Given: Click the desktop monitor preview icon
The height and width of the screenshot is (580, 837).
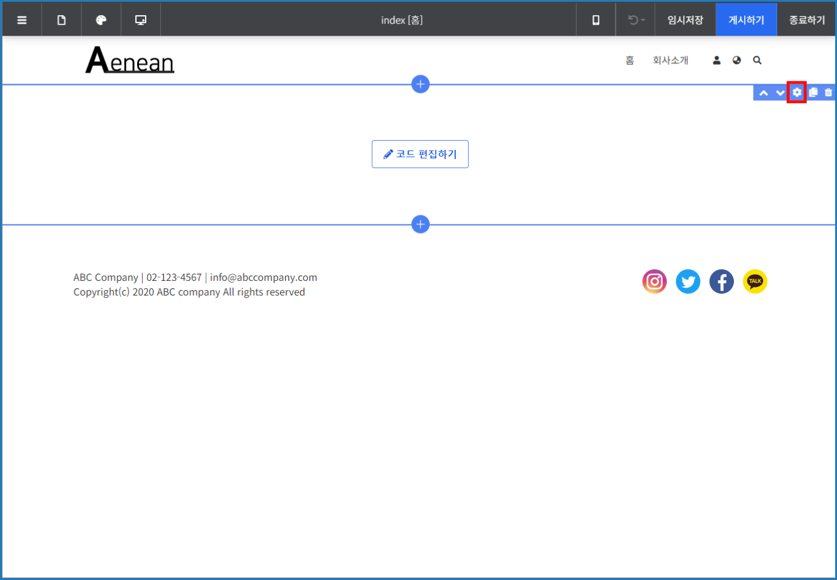Looking at the screenshot, I should (x=141, y=20).
